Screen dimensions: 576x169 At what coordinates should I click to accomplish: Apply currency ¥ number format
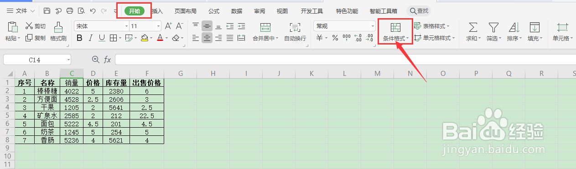(x=320, y=38)
